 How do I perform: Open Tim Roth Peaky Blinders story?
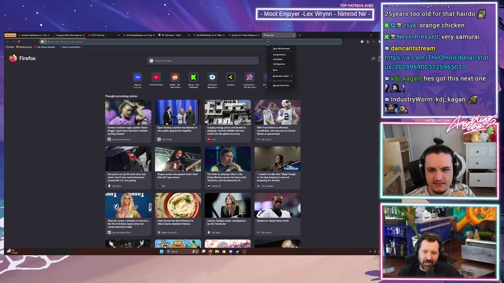(228, 168)
